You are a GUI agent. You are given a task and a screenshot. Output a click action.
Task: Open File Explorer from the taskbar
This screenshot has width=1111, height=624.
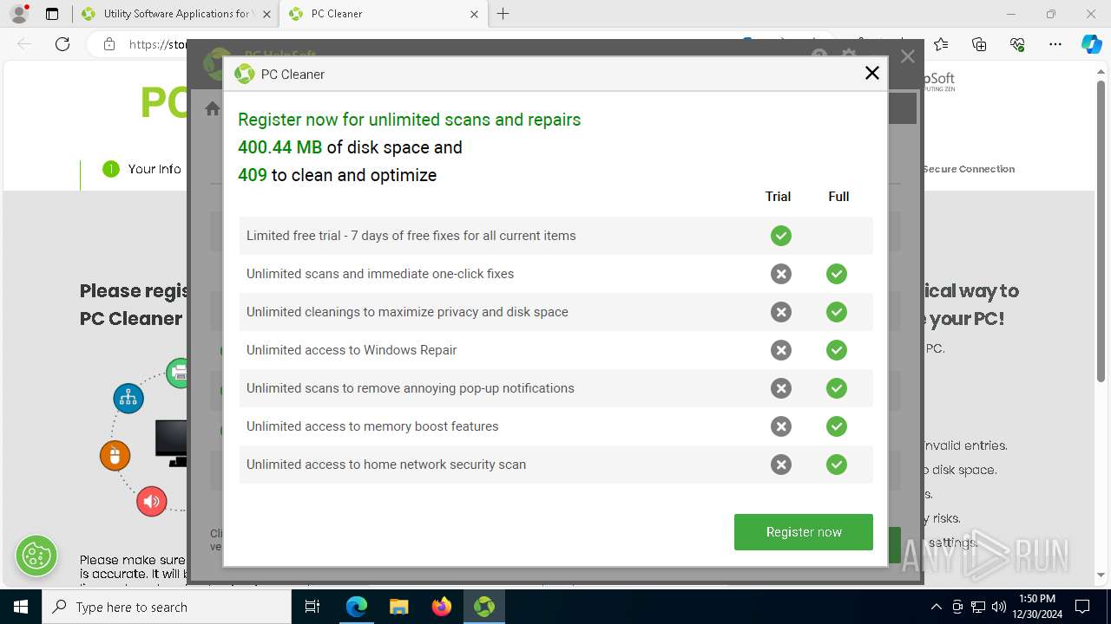point(398,607)
